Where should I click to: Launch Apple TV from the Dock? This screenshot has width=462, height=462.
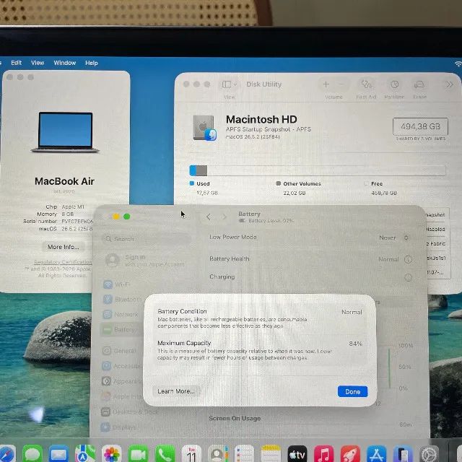coord(297,454)
